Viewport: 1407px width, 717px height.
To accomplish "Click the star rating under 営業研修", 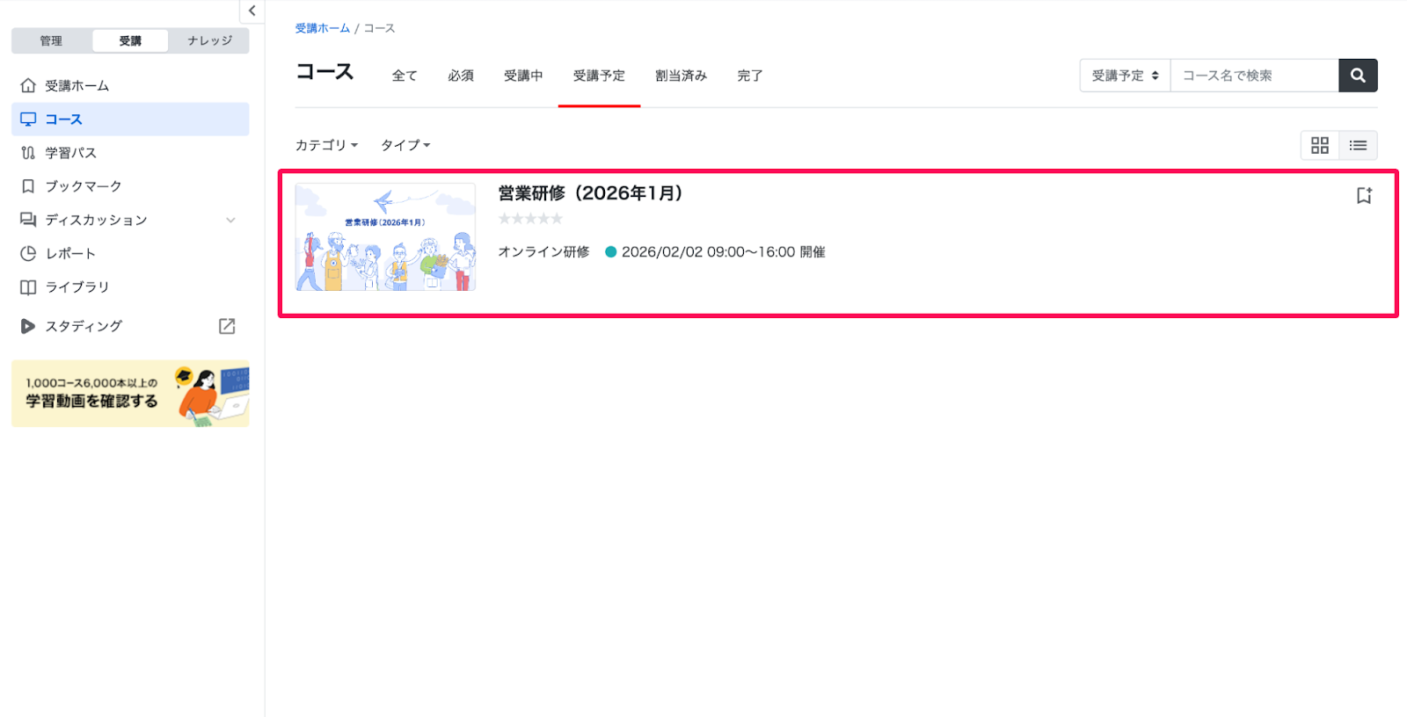I will click(x=530, y=219).
